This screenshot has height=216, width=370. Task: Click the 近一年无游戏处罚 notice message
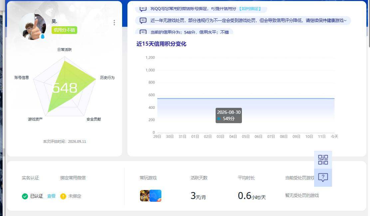tap(249, 21)
